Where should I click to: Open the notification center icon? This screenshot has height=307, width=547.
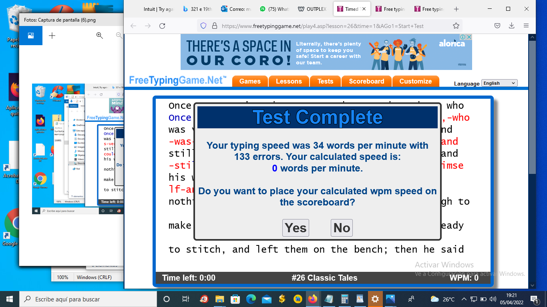click(x=534, y=299)
